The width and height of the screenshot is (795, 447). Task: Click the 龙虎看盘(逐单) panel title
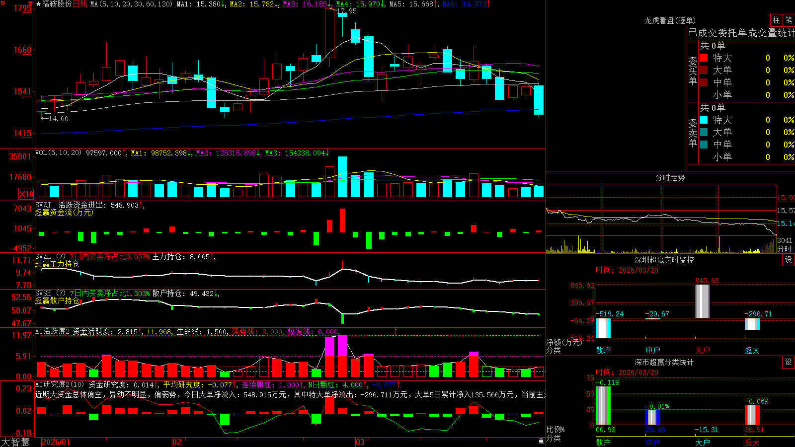coord(670,20)
